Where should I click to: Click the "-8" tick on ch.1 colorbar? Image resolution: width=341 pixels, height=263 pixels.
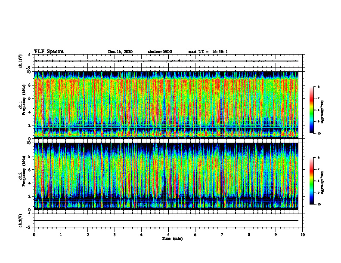point(318,110)
